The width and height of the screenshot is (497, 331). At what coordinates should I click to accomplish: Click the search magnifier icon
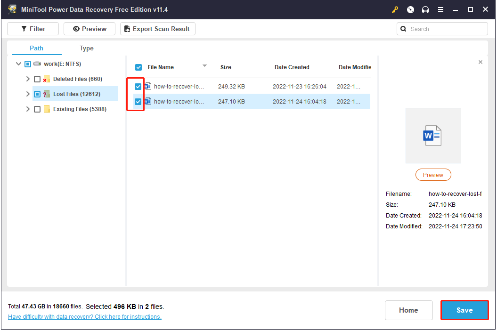(x=403, y=29)
